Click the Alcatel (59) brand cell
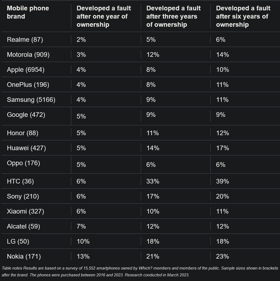Viewport: 280px width, 281px height. (23, 226)
